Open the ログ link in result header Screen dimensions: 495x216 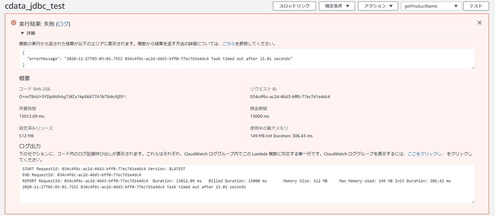(x=63, y=24)
